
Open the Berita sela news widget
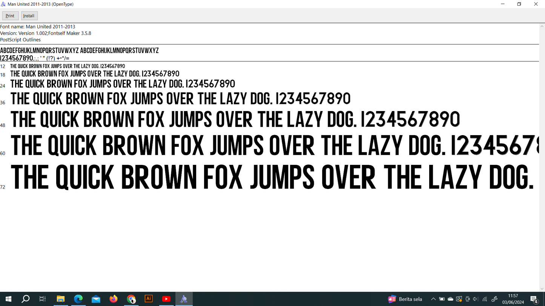(x=405, y=299)
